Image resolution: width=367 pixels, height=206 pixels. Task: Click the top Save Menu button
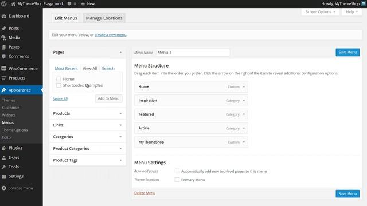click(x=348, y=52)
